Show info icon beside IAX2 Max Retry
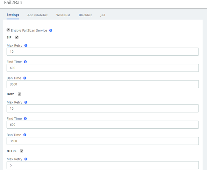Screen dimensions: 207x170 [26, 102]
